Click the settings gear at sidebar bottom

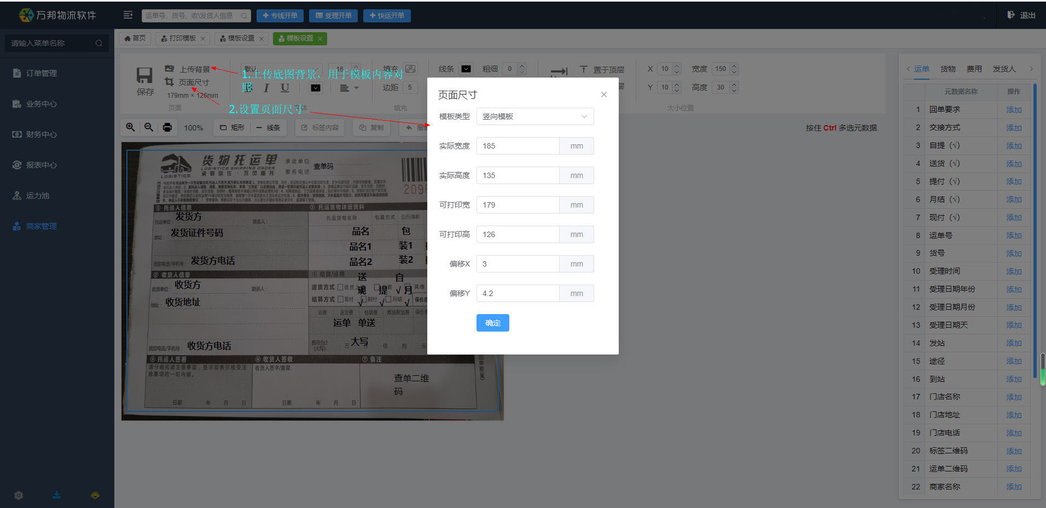19,495
